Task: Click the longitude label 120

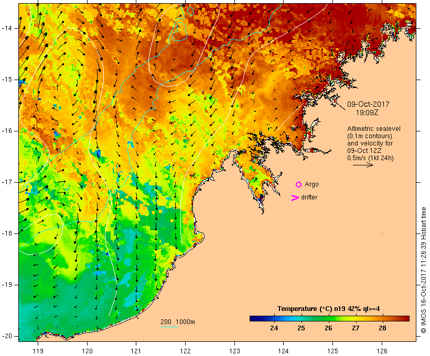Action: click(x=87, y=351)
